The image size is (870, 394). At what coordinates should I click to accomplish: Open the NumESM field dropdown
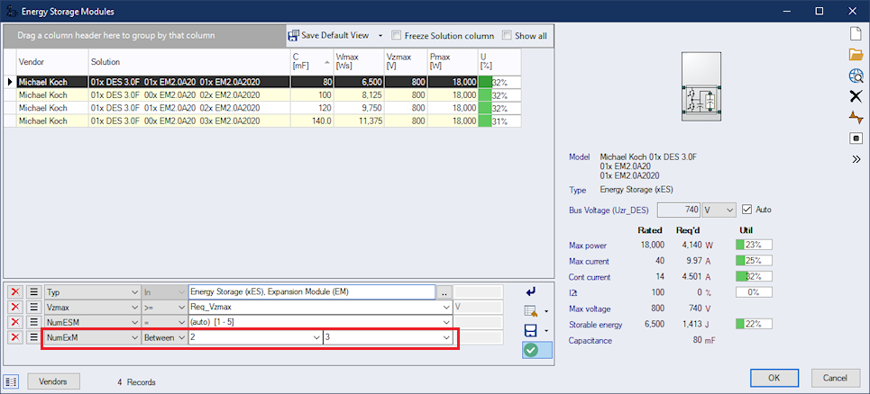click(x=134, y=322)
